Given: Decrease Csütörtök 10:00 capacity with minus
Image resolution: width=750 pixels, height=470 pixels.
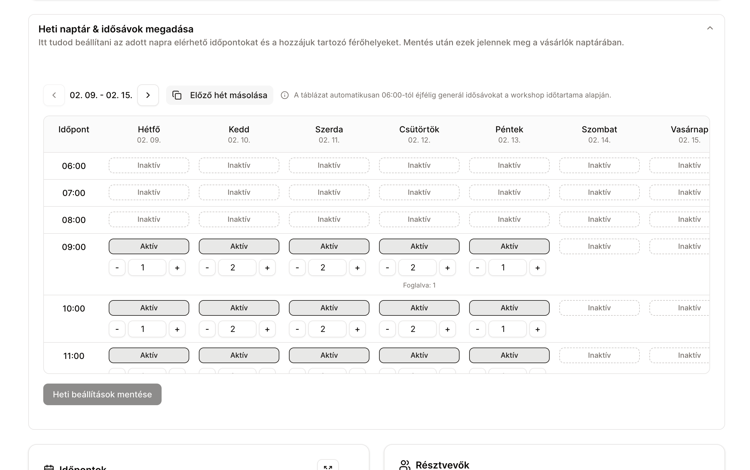Looking at the screenshot, I should (x=387, y=329).
